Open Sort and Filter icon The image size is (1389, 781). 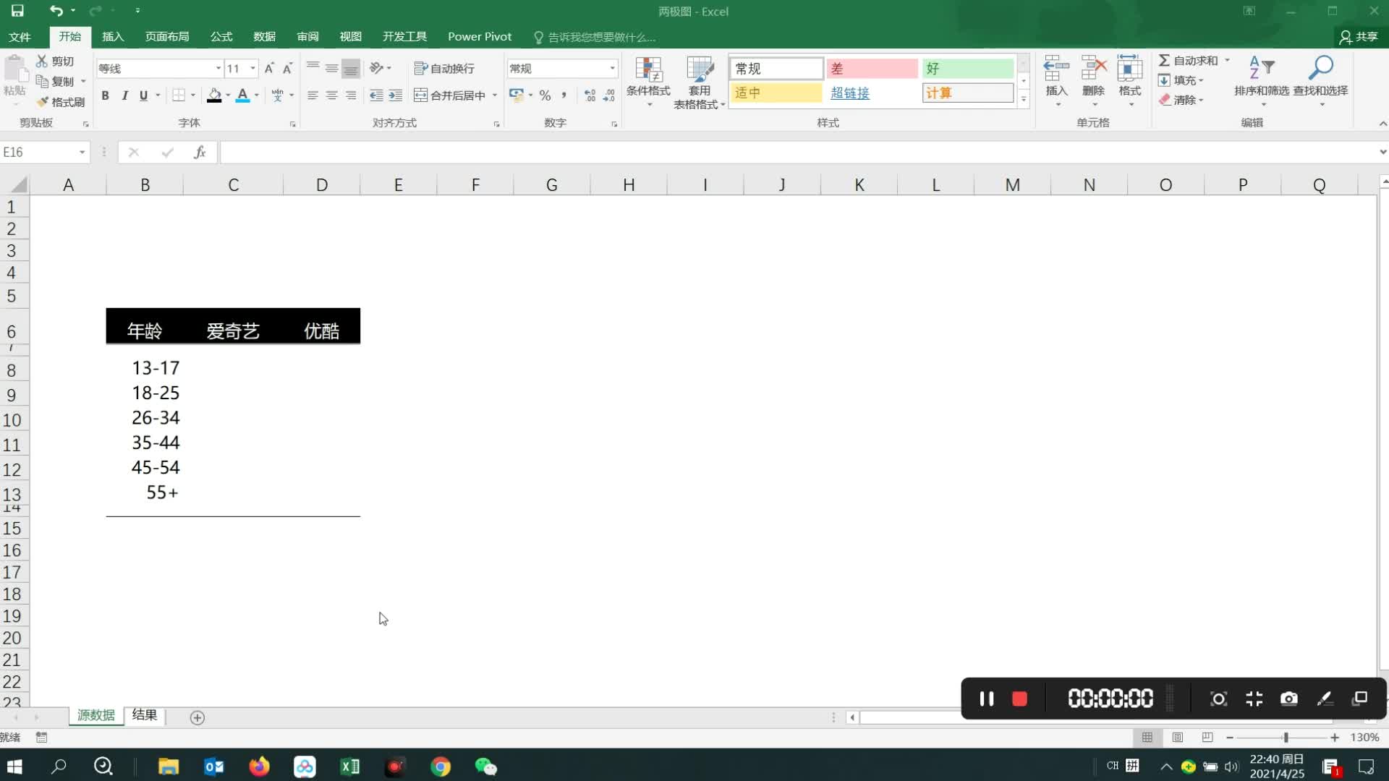1261,68
